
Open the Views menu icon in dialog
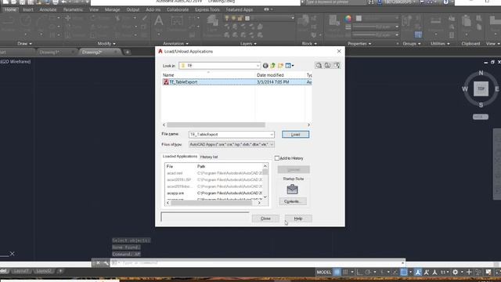point(290,66)
